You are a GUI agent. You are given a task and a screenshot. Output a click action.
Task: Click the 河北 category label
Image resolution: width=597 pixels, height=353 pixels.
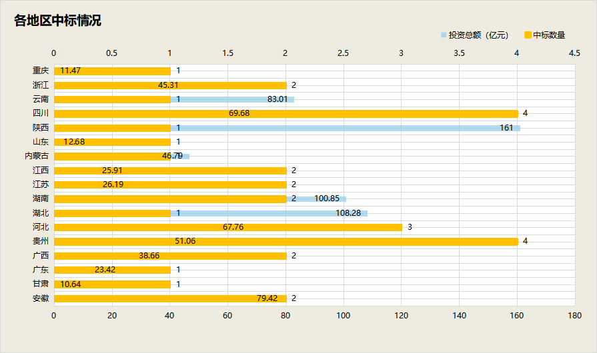click(x=41, y=227)
